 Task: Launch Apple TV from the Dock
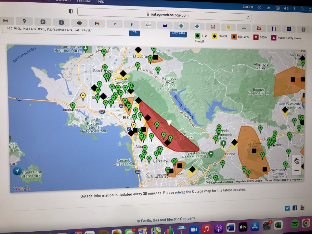point(243,227)
